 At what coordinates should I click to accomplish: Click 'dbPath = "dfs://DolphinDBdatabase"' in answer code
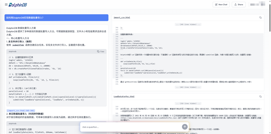point(27,63)
